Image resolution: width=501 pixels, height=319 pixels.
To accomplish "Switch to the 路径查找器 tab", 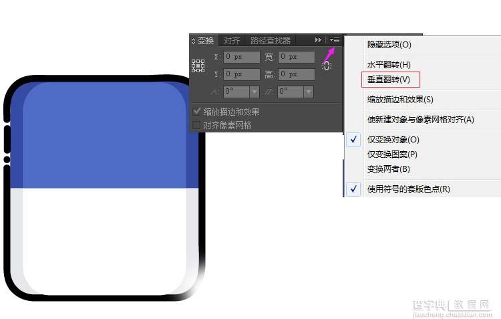I will tap(271, 41).
